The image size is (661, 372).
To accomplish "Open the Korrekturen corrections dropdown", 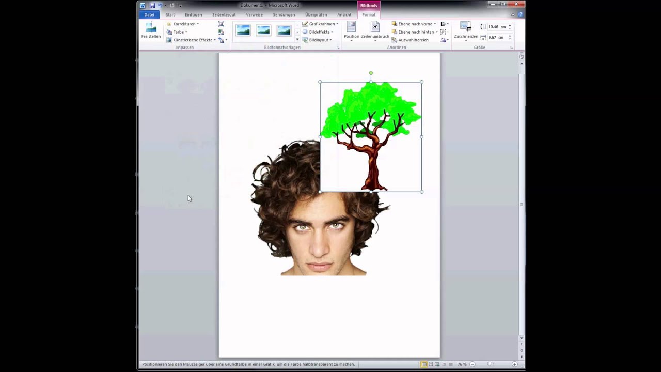I will [x=183, y=24].
